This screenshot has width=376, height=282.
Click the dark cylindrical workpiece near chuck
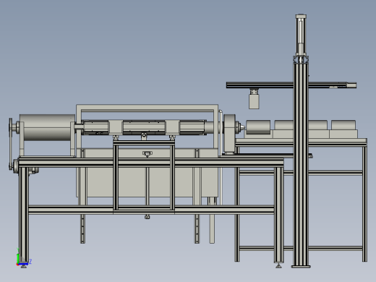coord(258,127)
